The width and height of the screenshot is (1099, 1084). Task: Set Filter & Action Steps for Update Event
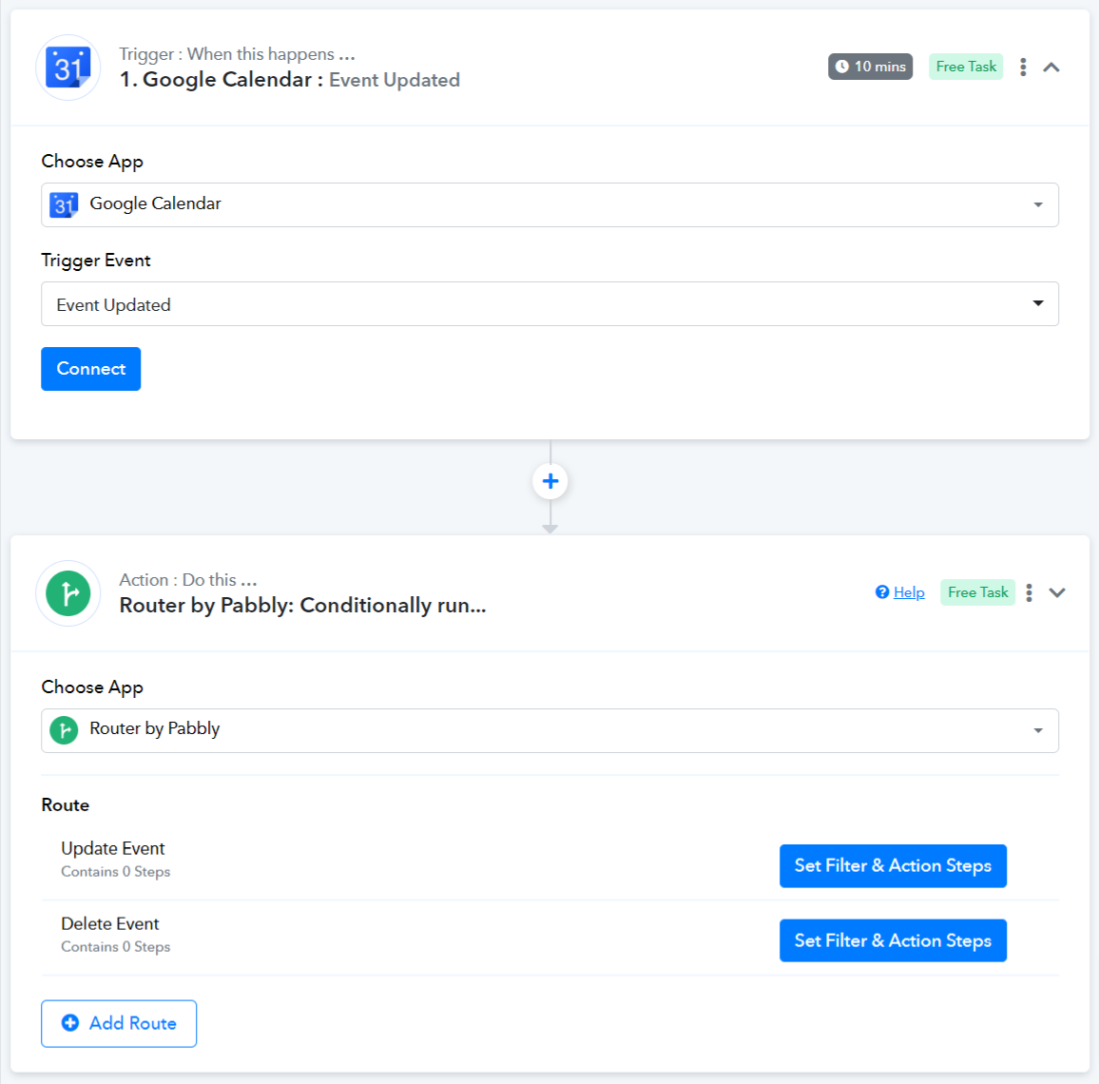pyautogui.click(x=893, y=866)
